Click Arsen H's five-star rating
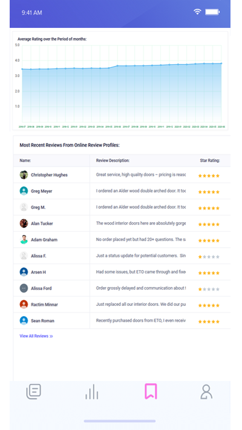The width and height of the screenshot is (242, 430). [209, 273]
